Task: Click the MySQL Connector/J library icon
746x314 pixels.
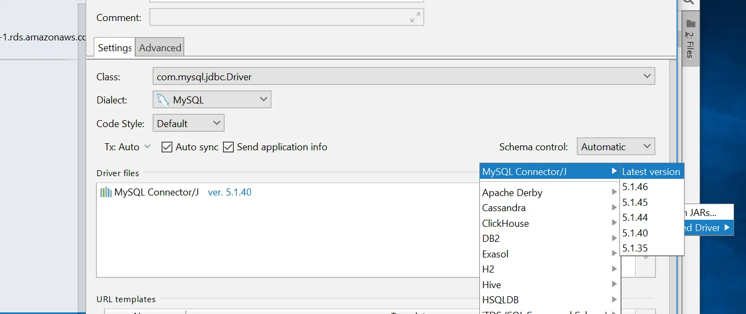Action: pos(106,192)
